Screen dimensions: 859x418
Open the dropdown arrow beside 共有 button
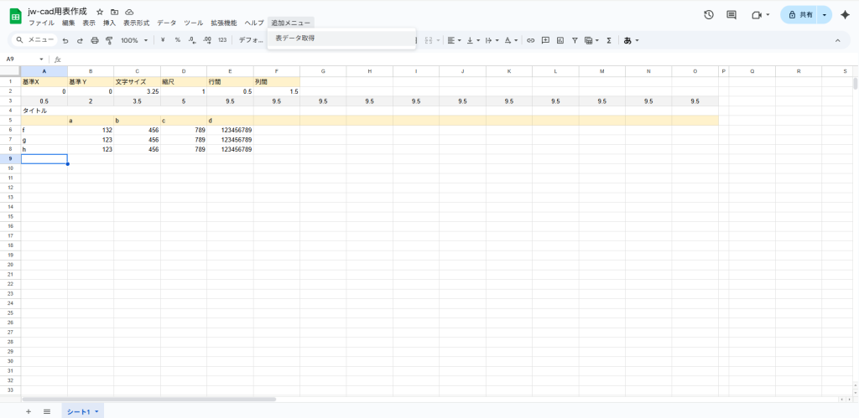tap(824, 15)
